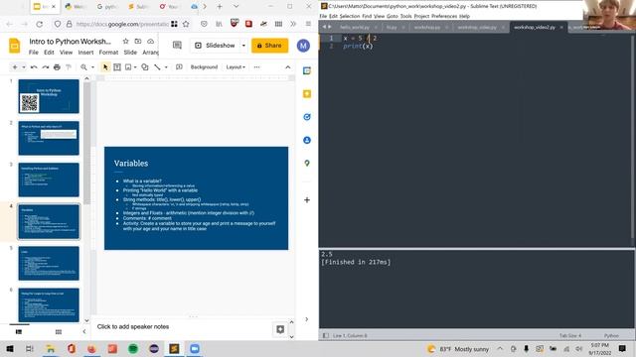Insert an image using toolbar icon

coord(128,67)
